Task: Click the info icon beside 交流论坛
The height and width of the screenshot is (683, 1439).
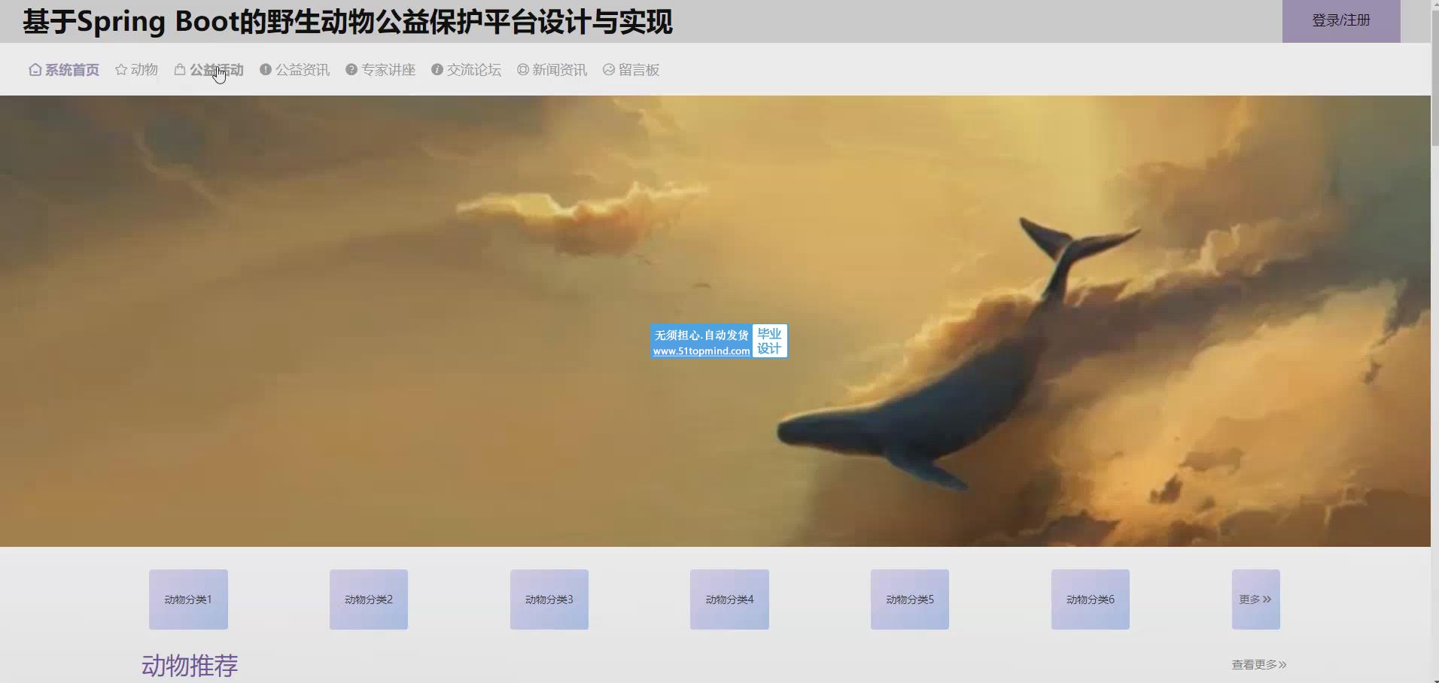Action: 437,69
